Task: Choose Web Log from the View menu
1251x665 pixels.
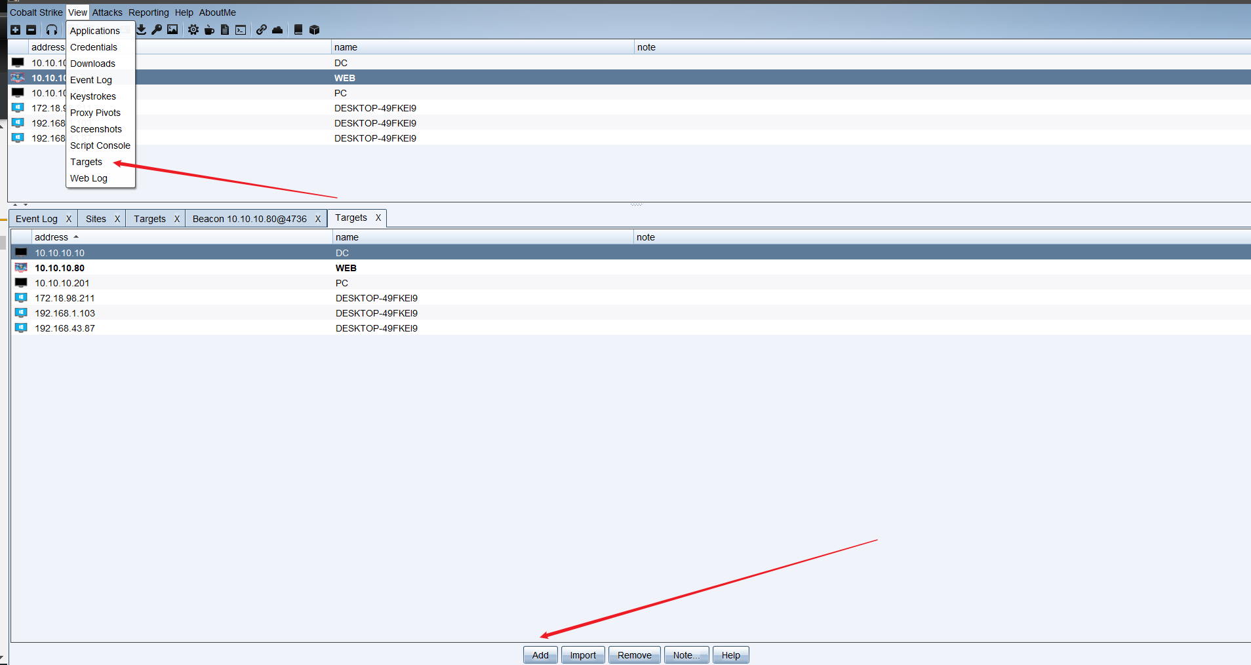Action: pos(101,178)
